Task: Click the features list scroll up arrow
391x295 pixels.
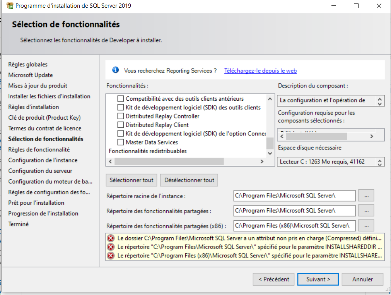Action: tap(270, 99)
